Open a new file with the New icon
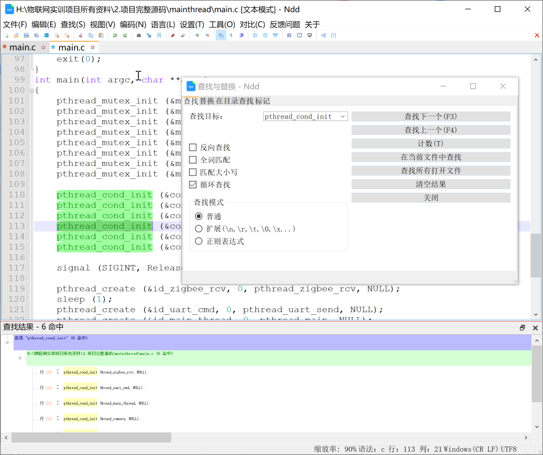The height and width of the screenshot is (455, 543). [7, 35]
